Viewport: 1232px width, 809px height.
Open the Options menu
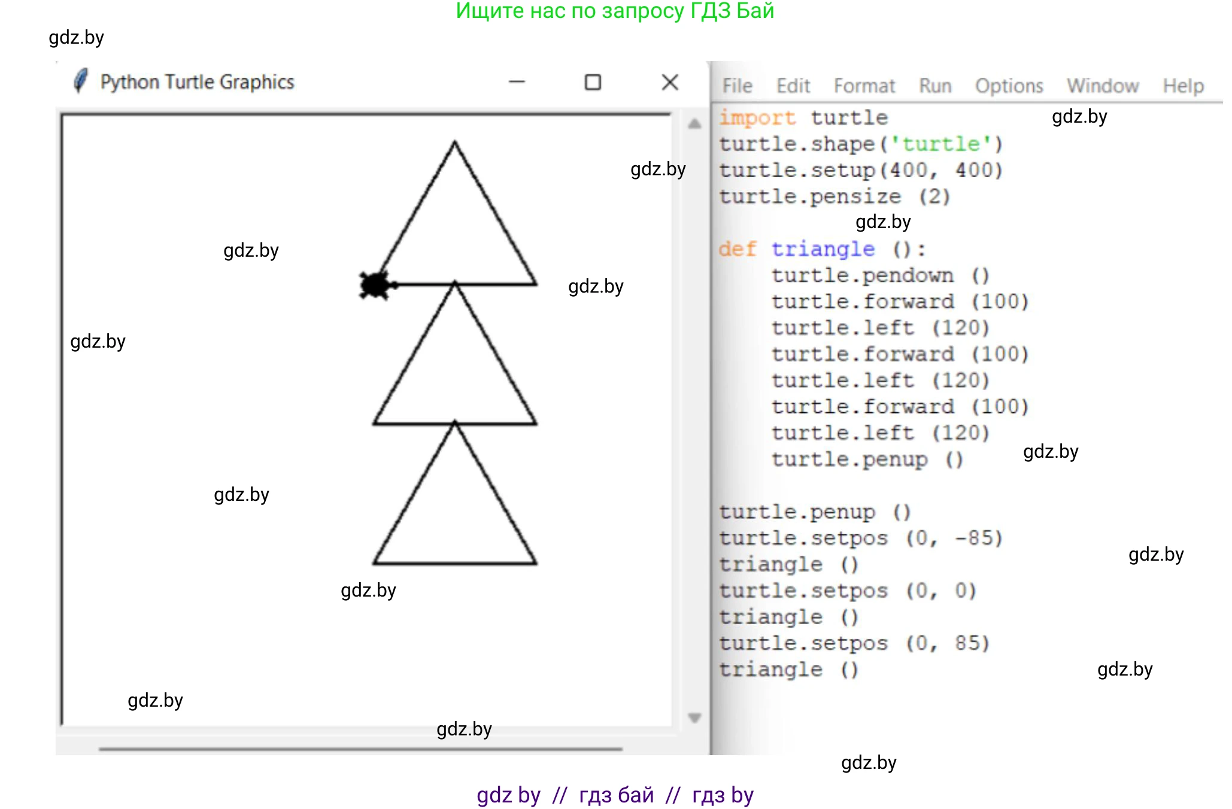(1009, 86)
